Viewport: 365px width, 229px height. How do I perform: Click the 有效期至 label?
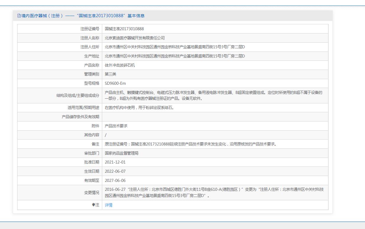[x=92, y=180]
